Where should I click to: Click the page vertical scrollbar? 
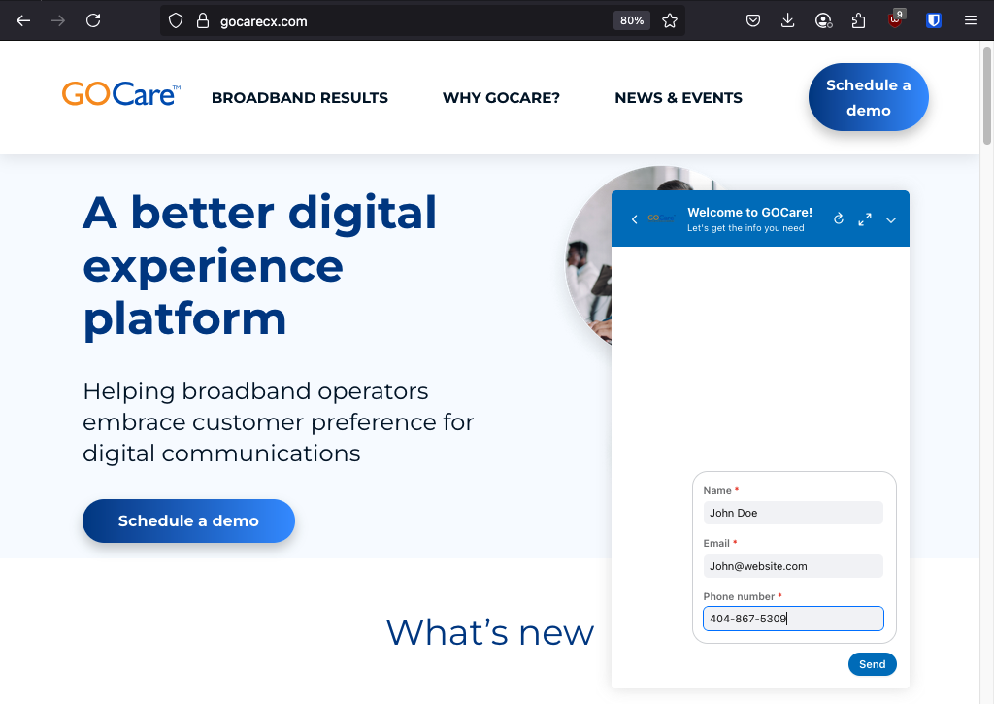click(987, 95)
